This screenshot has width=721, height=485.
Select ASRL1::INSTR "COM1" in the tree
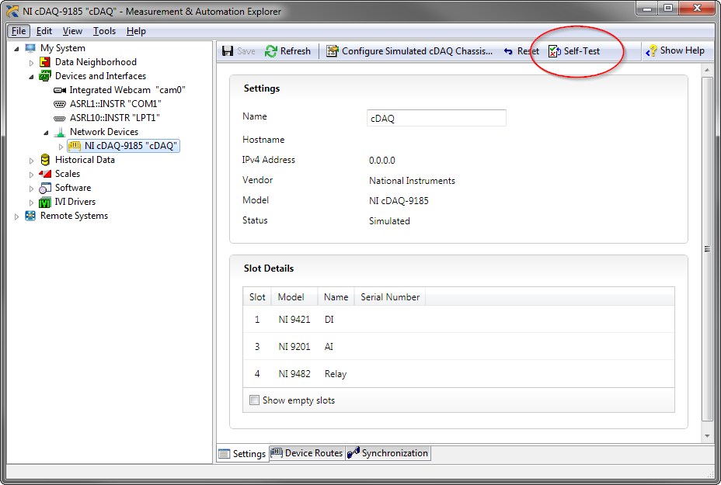coord(116,104)
